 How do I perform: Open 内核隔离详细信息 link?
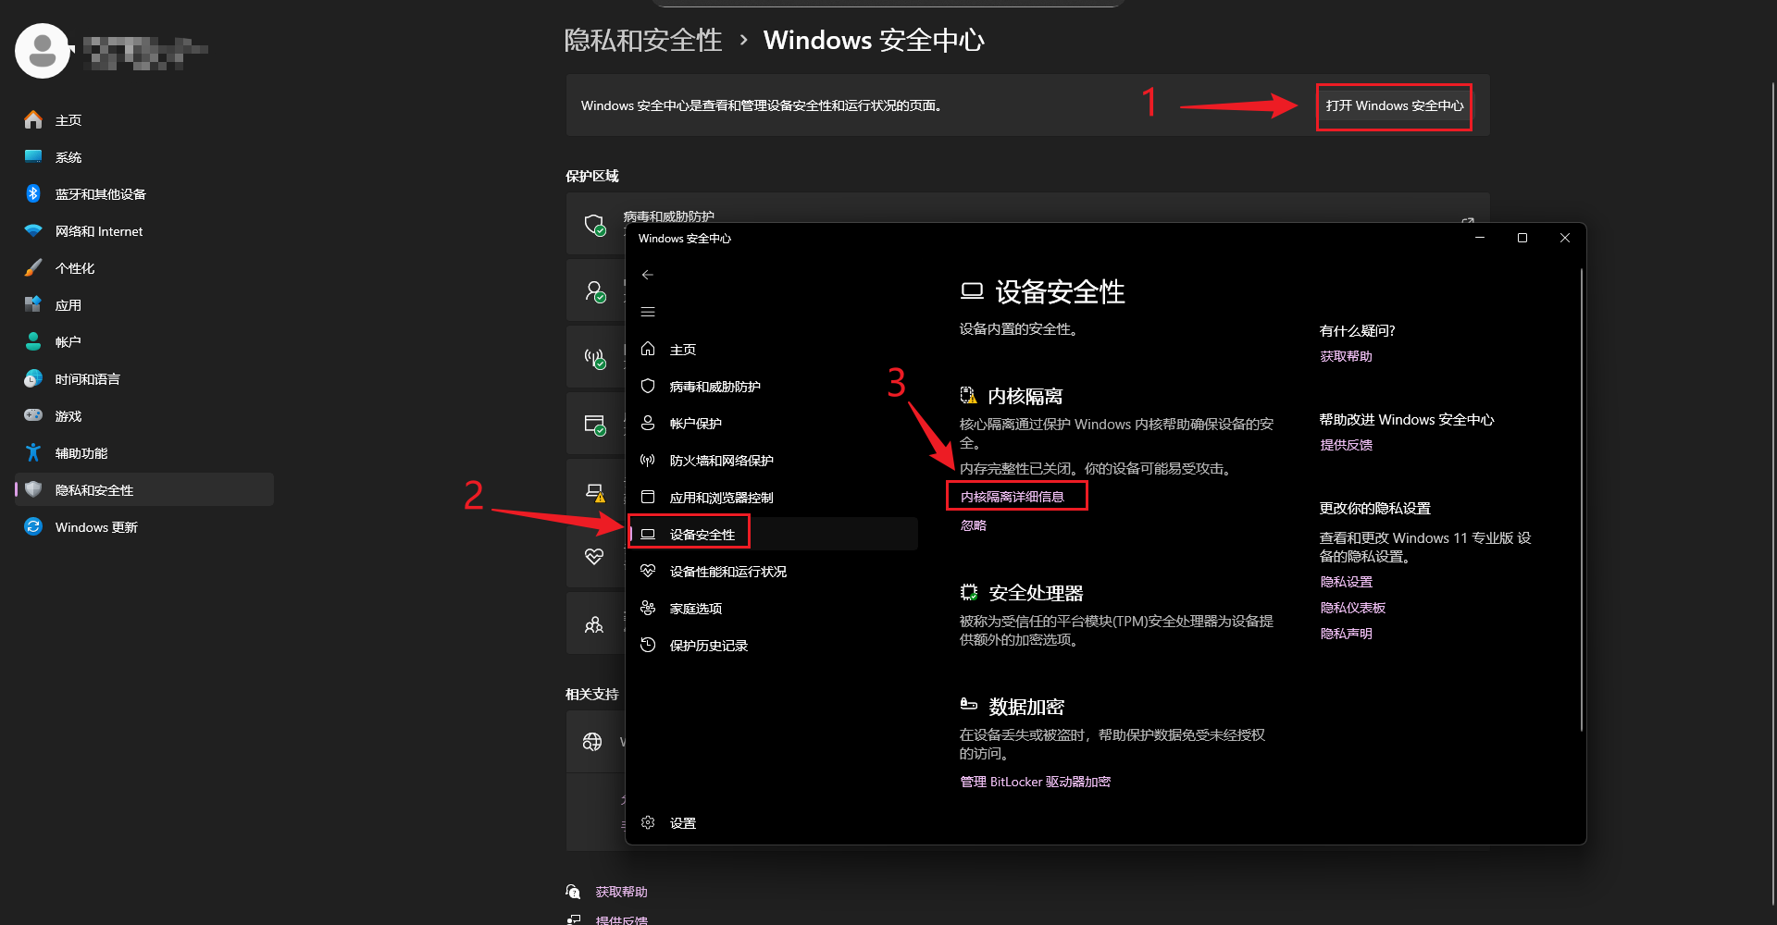point(1016,495)
